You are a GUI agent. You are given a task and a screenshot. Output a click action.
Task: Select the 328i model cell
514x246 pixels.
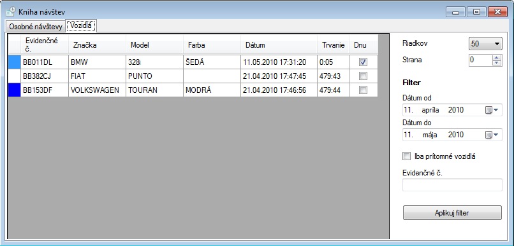pyautogui.click(x=154, y=62)
